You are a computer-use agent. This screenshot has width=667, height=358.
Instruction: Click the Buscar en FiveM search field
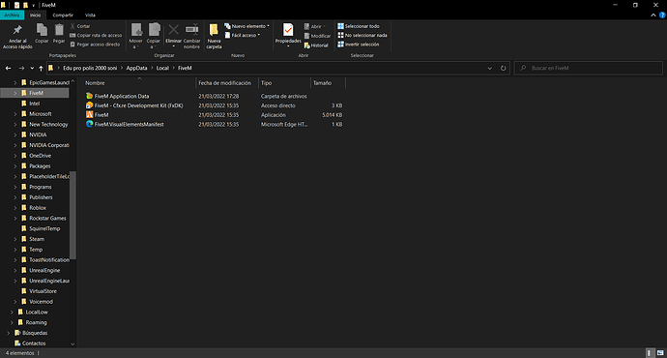589,68
